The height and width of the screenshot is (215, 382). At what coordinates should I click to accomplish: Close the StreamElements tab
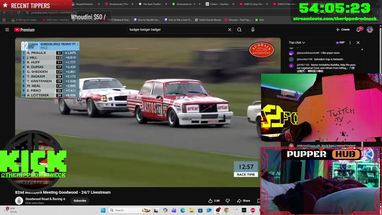(99, 4)
